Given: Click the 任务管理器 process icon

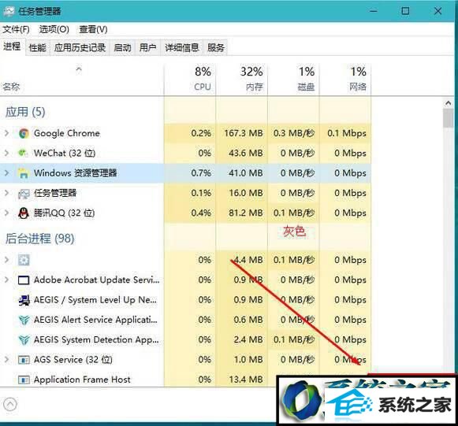Looking at the screenshot, I should pos(24,193).
